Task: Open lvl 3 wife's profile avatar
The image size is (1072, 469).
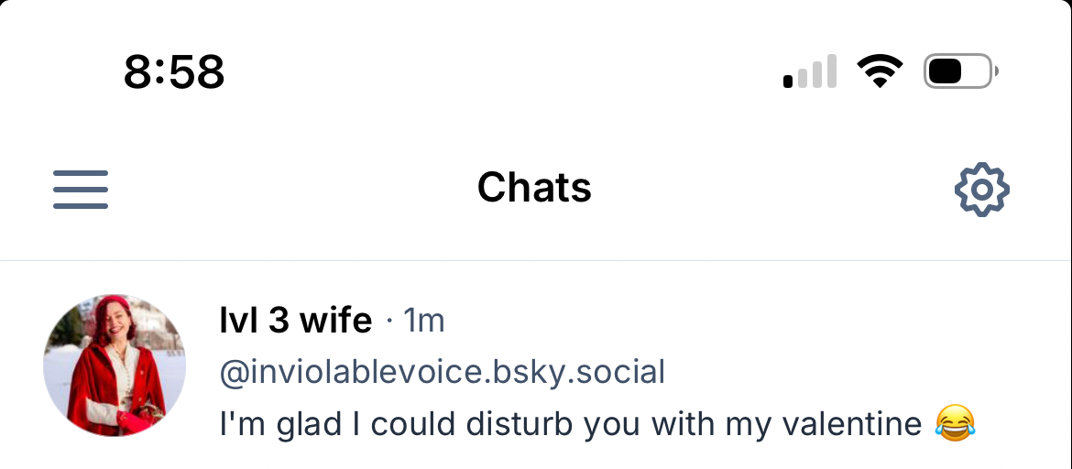Action: coord(115,365)
